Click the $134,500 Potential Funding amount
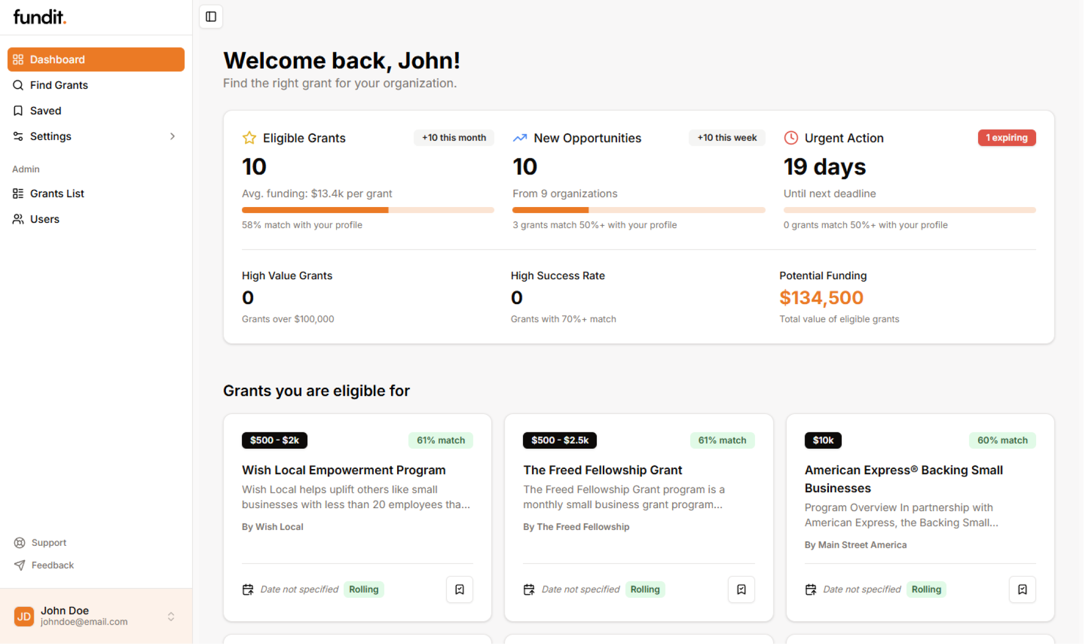The image size is (1084, 644). point(821,298)
